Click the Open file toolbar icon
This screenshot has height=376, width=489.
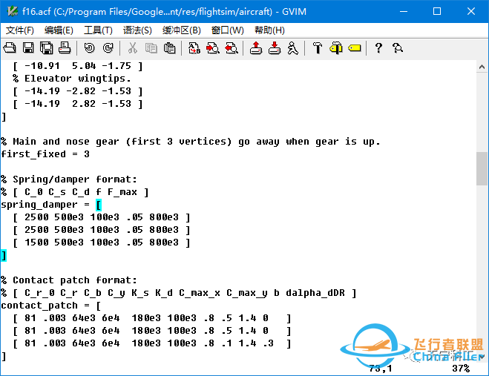pyautogui.click(x=10, y=48)
